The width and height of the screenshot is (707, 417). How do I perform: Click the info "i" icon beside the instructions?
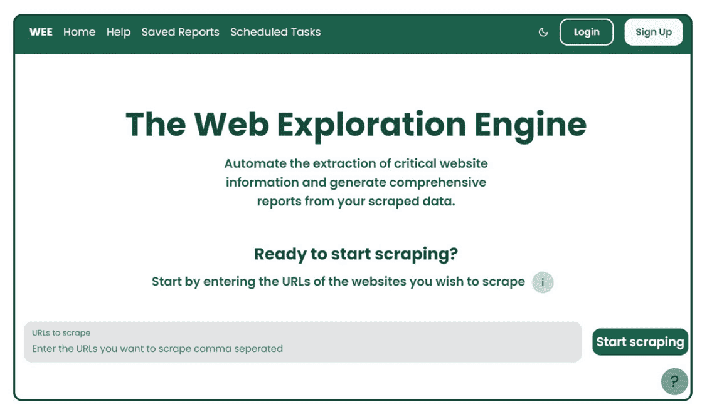point(542,282)
